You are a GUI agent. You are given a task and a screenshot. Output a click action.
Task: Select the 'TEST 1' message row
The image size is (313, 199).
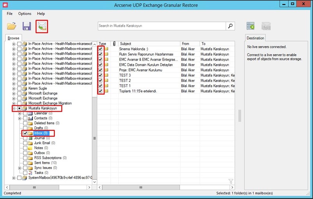tap(166, 86)
